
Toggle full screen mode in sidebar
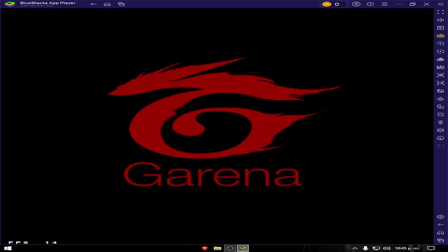pyautogui.click(x=440, y=12)
